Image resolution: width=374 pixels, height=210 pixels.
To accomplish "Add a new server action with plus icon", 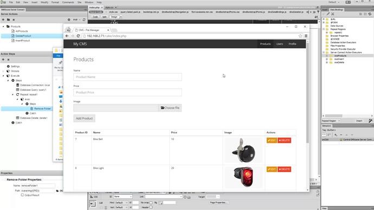I will coord(3,19).
